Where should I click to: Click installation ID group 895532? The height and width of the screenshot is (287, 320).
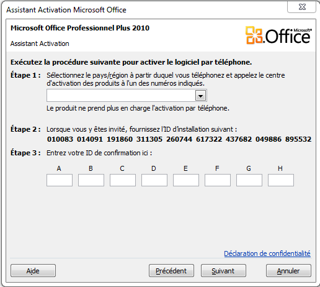(x=298, y=139)
